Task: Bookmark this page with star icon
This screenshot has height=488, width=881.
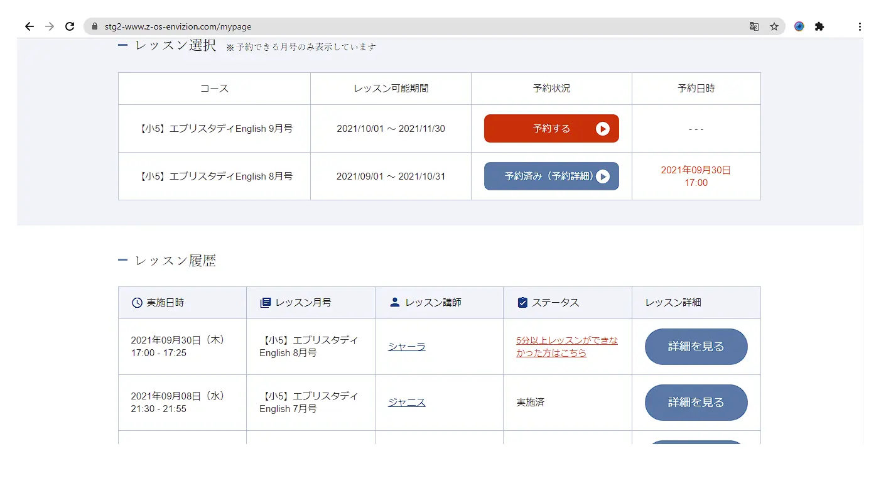Action: [774, 26]
